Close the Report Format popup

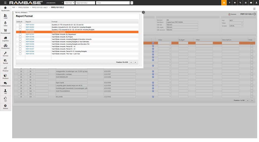[143, 12]
